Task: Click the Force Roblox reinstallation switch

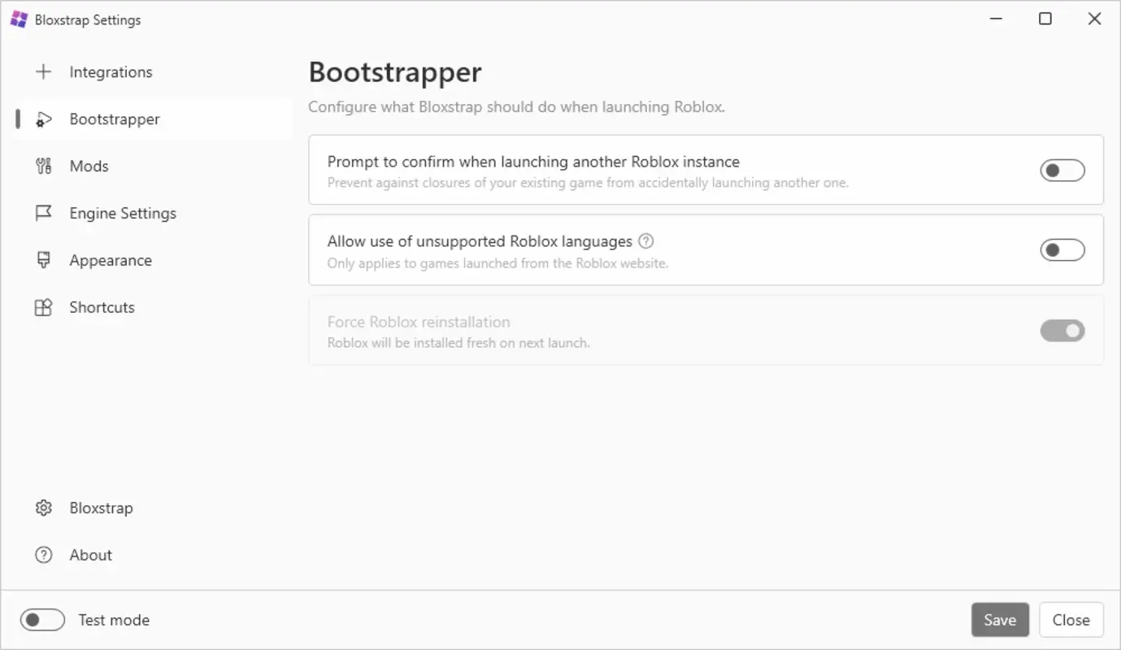Action: pos(1062,331)
